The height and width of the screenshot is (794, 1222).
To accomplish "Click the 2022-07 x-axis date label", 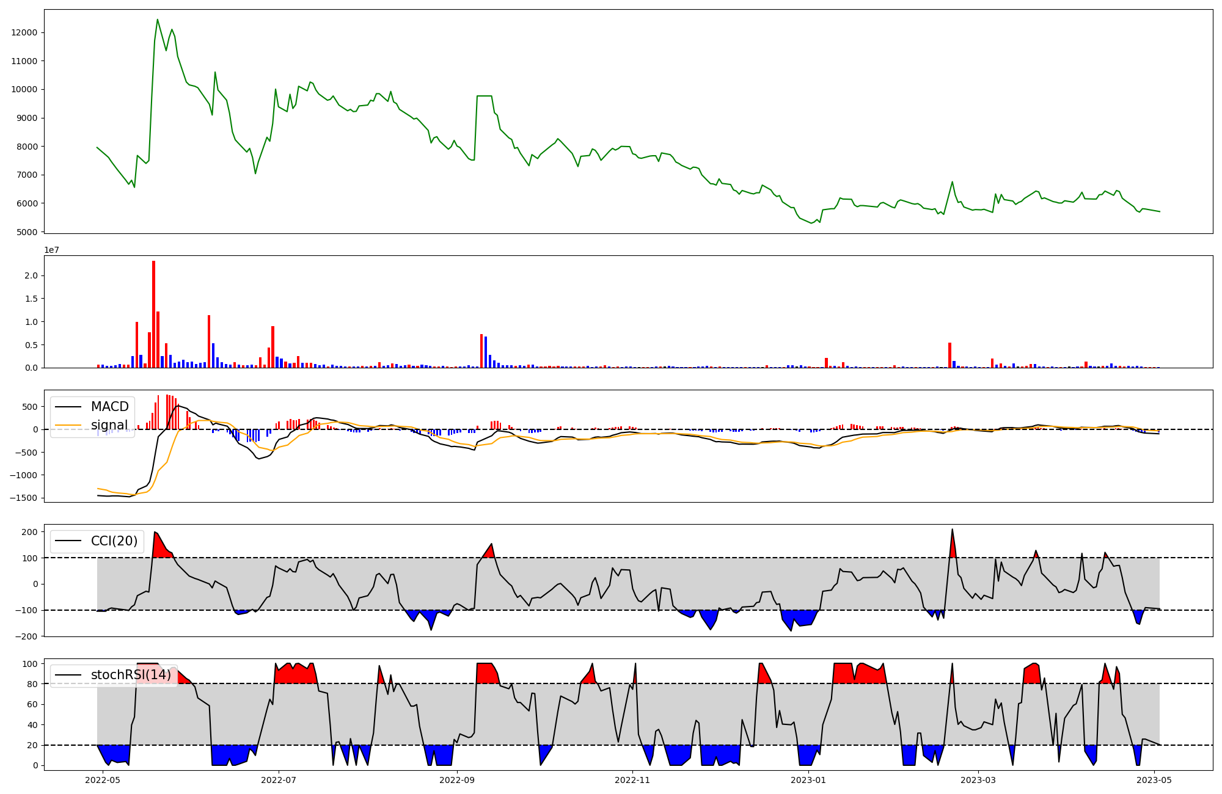I will pyautogui.click(x=279, y=780).
